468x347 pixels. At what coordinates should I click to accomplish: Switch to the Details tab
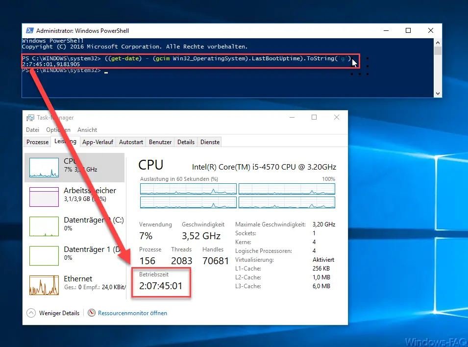pos(186,142)
